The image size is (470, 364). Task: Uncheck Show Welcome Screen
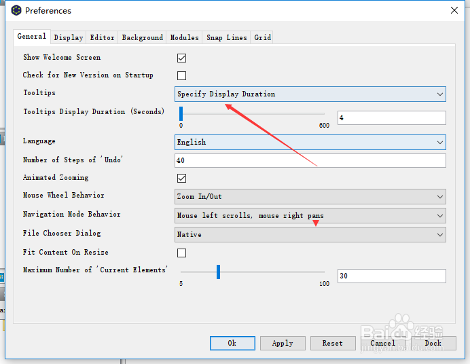[x=181, y=58]
